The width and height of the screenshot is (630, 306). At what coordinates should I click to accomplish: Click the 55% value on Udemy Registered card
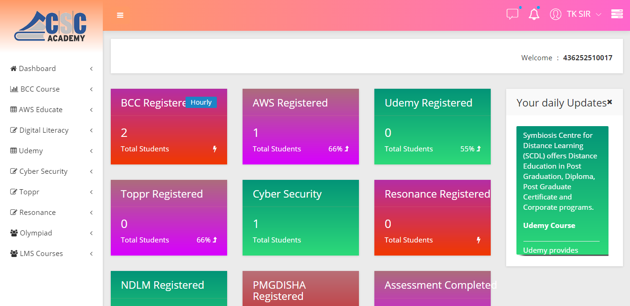tap(467, 149)
